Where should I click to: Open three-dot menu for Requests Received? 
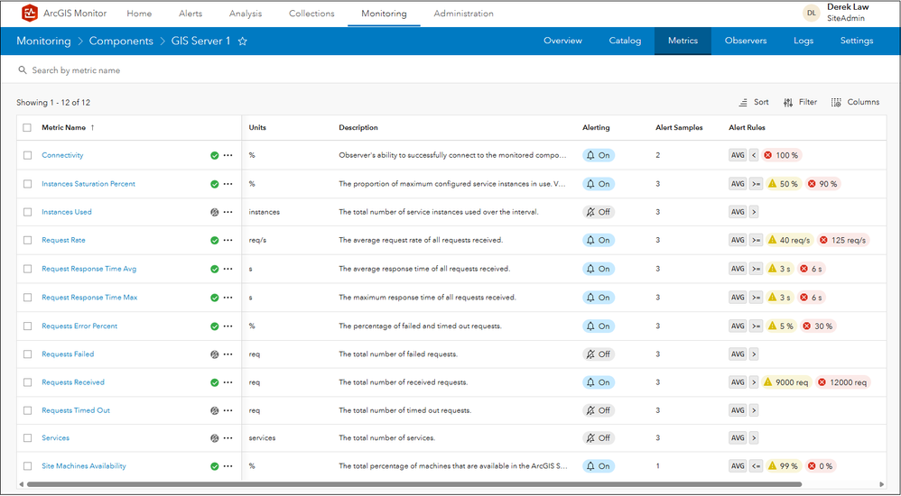point(228,383)
